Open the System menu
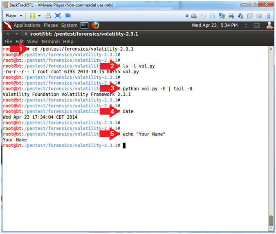Image resolution: width=276 pixels, height=234 pixels. point(69,25)
